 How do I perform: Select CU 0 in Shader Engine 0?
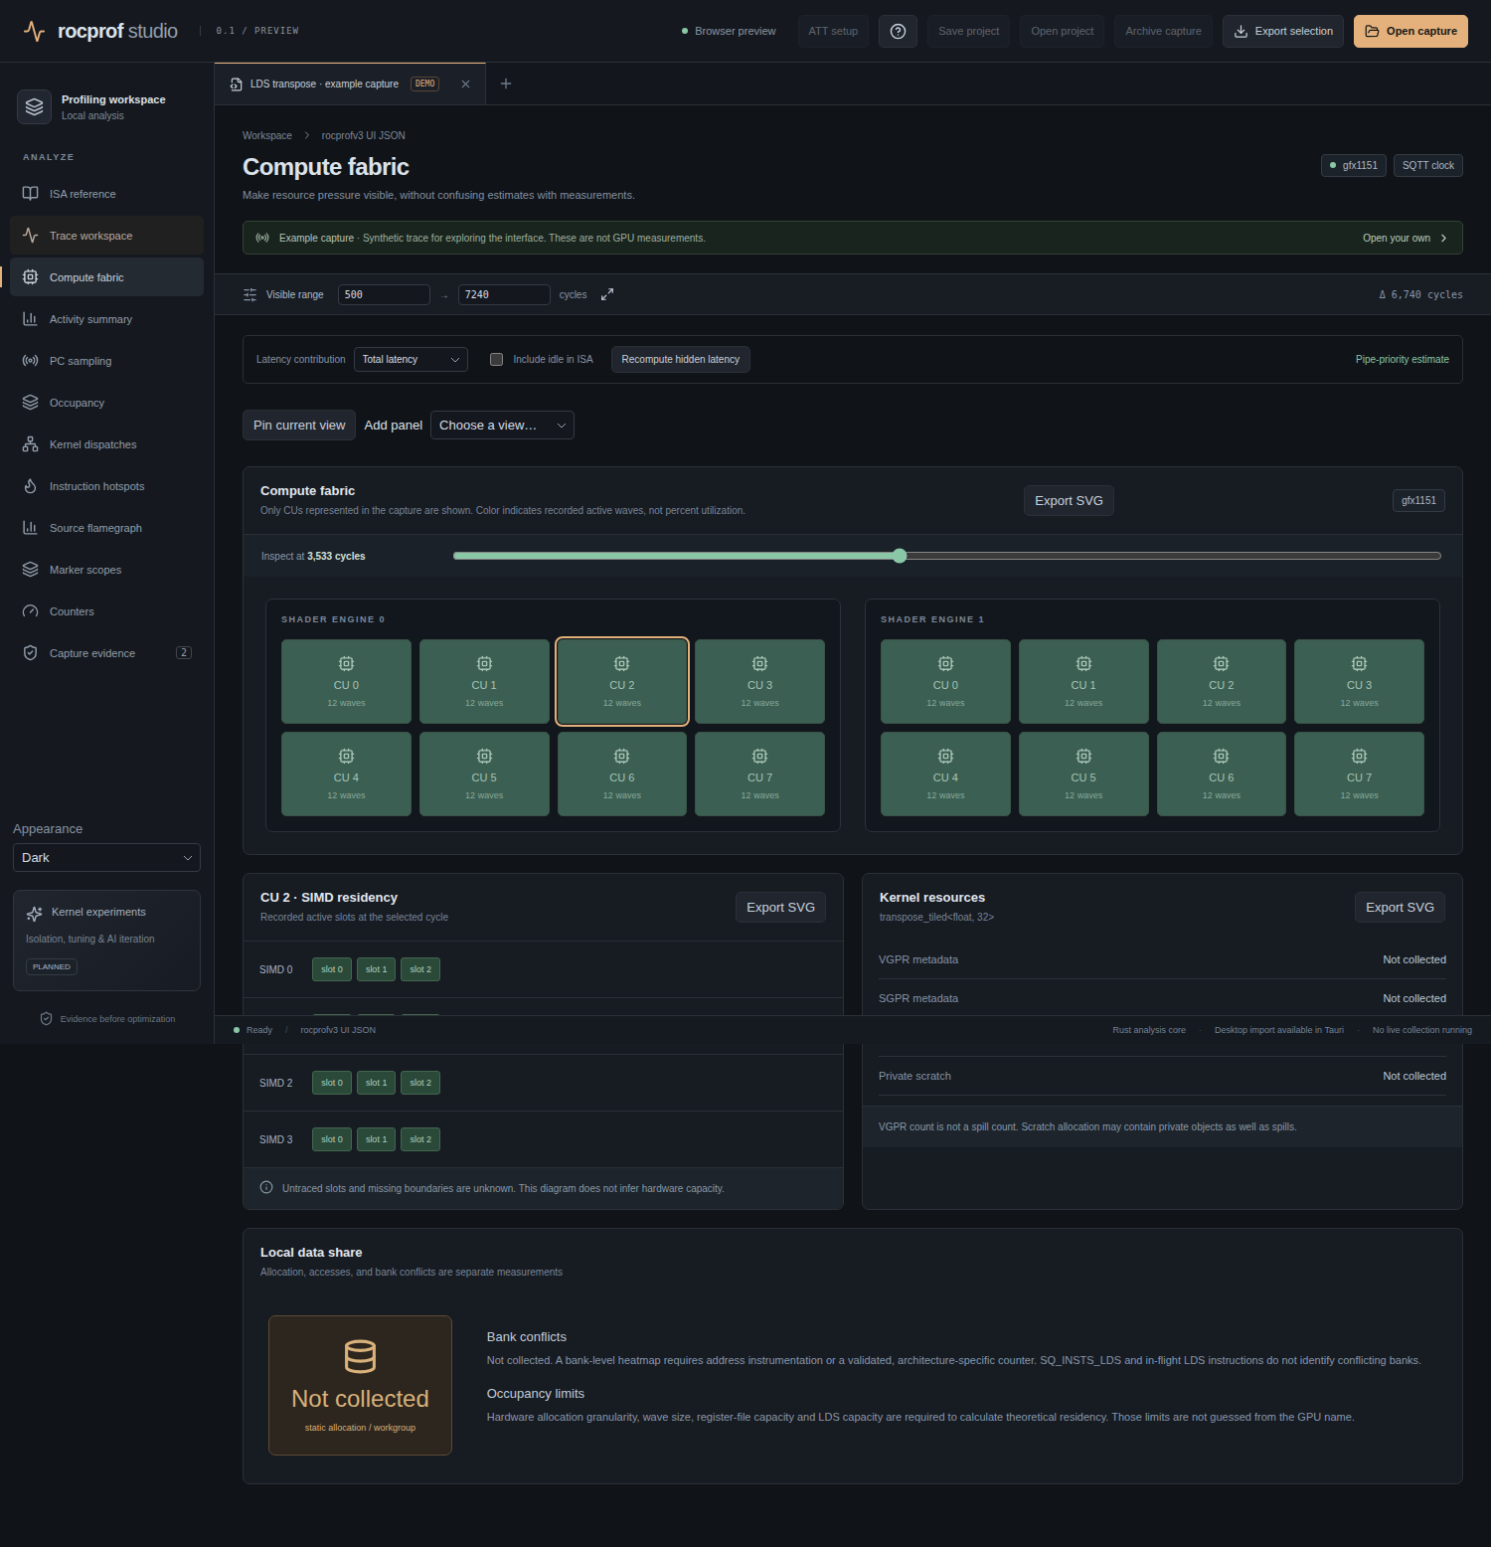(346, 681)
